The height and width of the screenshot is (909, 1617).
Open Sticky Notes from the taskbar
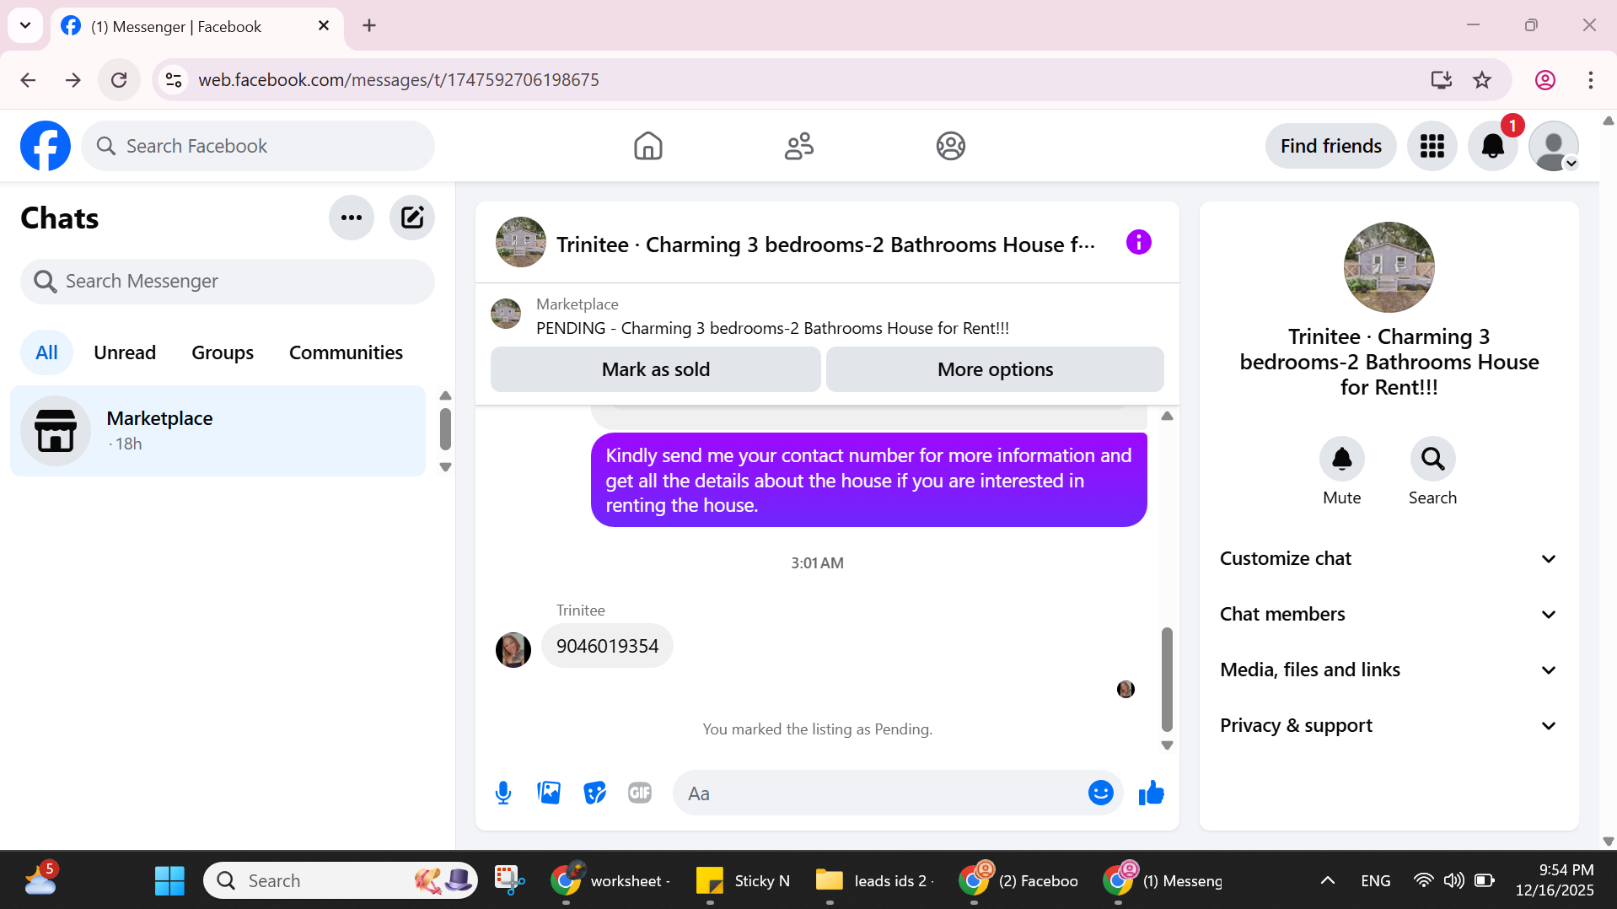[744, 880]
